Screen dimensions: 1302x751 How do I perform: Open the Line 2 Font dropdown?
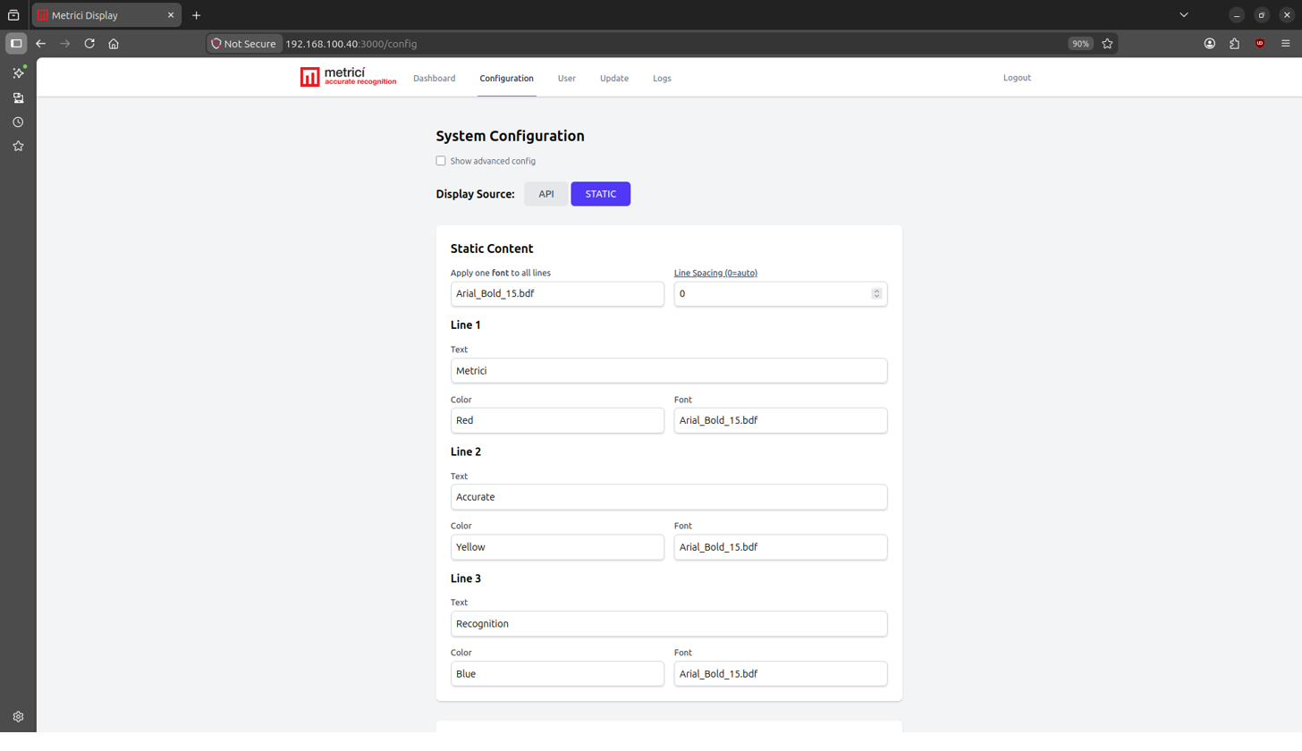pos(781,547)
